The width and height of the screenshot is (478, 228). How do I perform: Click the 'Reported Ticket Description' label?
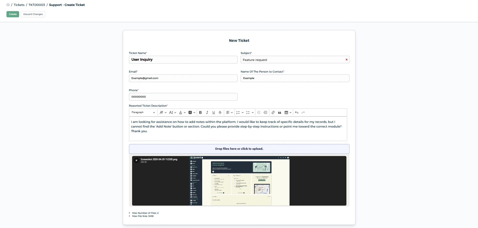(x=148, y=106)
